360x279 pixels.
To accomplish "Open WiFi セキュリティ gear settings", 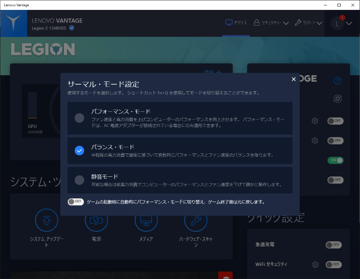I will pyautogui.click(x=315, y=265).
